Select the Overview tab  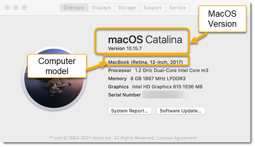click(x=74, y=8)
